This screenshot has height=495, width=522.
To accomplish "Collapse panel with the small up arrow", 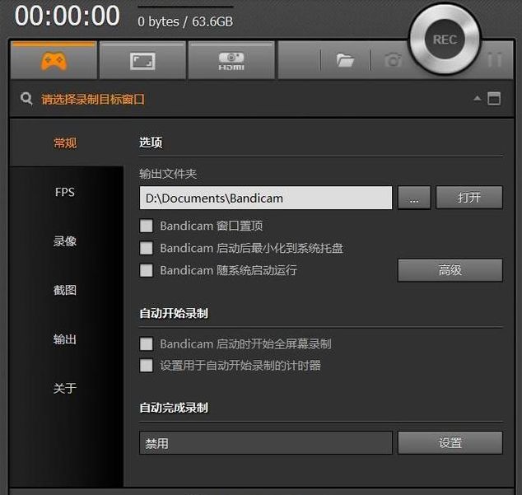I will pyautogui.click(x=477, y=99).
